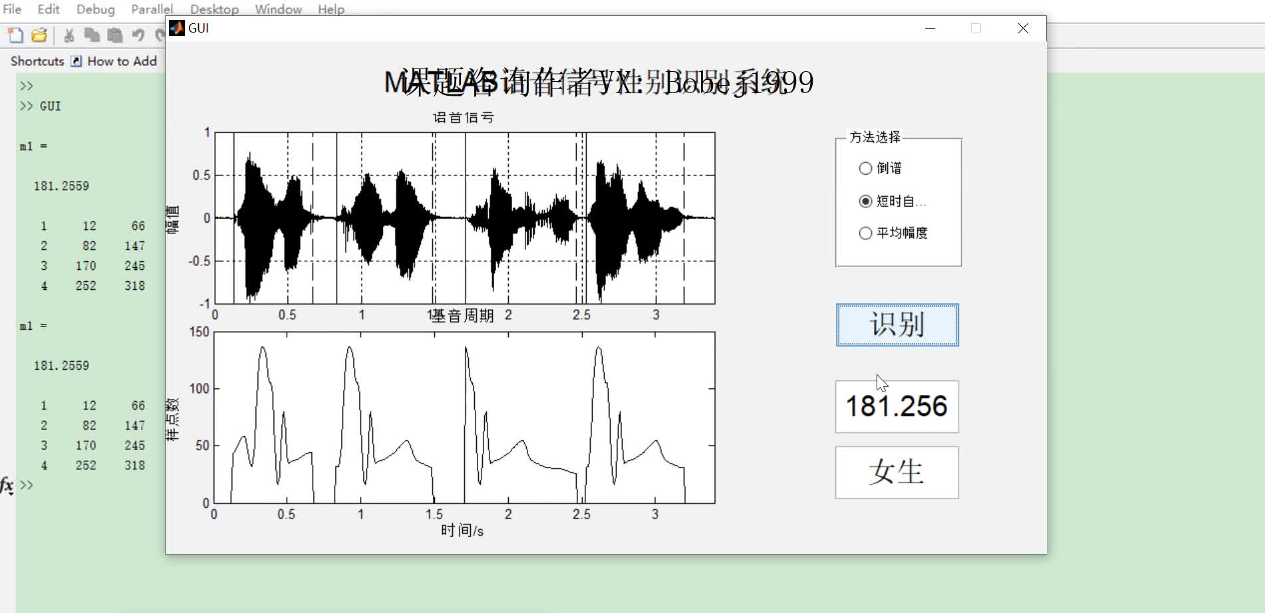Click the Paste icon in the toolbar

point(114,35)
